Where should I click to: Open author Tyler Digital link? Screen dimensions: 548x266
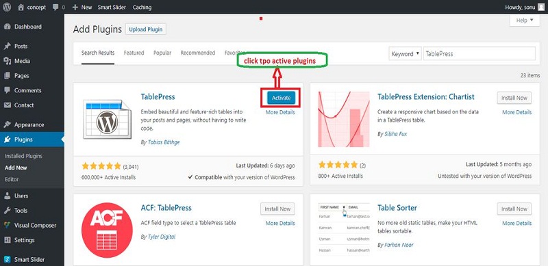click(x=162, y=237)
